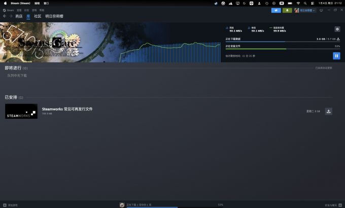Click the Wi-Fi menu bar icon

tap(298, 4)
